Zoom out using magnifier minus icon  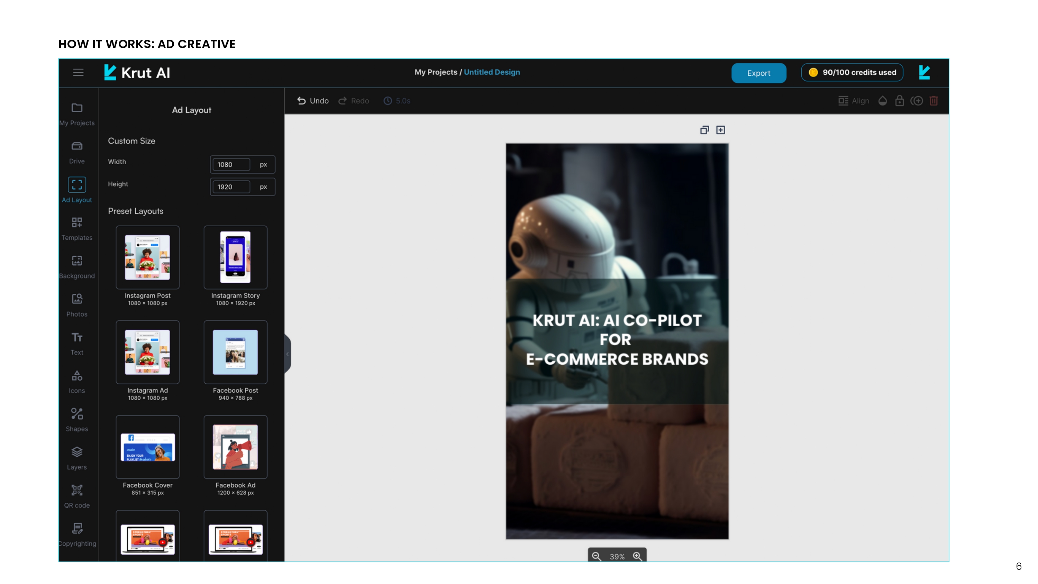[597, 556]
